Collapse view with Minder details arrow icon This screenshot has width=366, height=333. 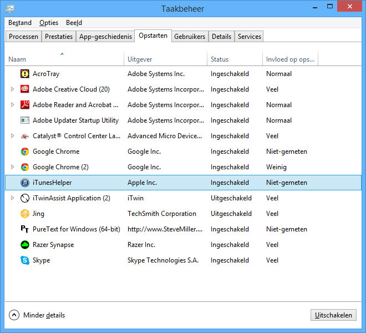click(x=14, y=315)
